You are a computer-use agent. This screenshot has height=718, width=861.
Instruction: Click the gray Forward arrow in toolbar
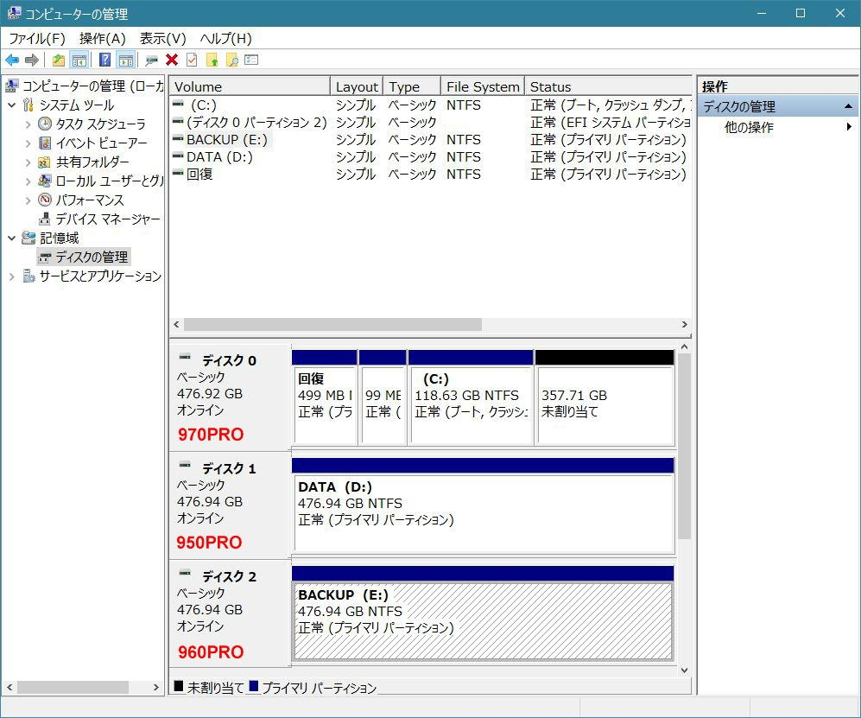[x=32, y=60]
